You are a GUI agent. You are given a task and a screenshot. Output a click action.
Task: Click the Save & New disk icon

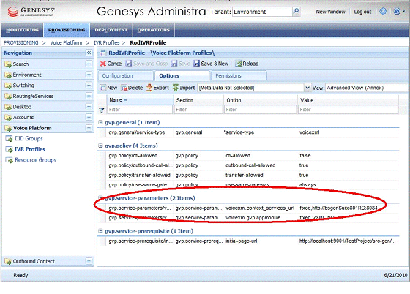(x=196, y=64)
